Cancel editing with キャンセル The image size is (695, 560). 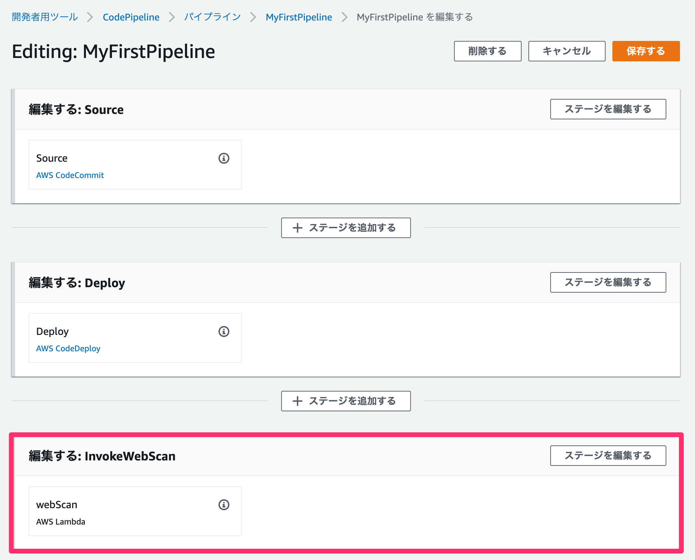(x=566, y=51)
